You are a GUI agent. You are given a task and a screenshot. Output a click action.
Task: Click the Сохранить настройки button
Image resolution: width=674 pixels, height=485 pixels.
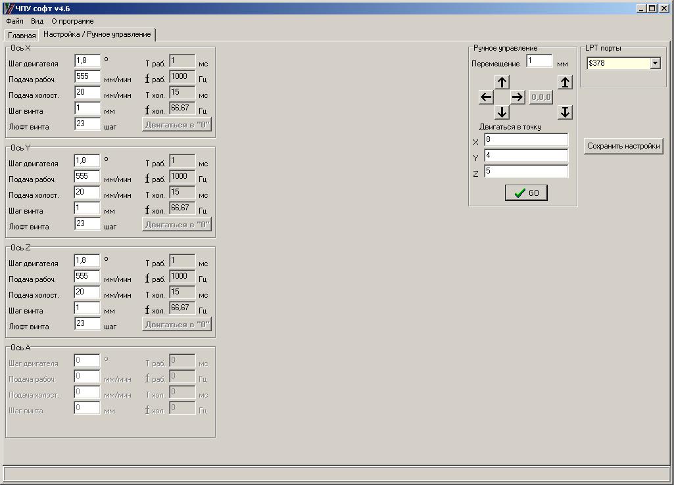pos(623,146)
